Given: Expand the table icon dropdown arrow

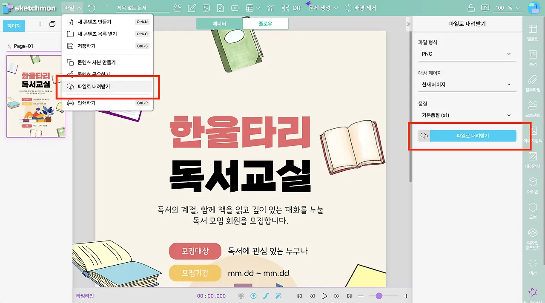Looking at the screenshot, I should [x=259, y=8].
